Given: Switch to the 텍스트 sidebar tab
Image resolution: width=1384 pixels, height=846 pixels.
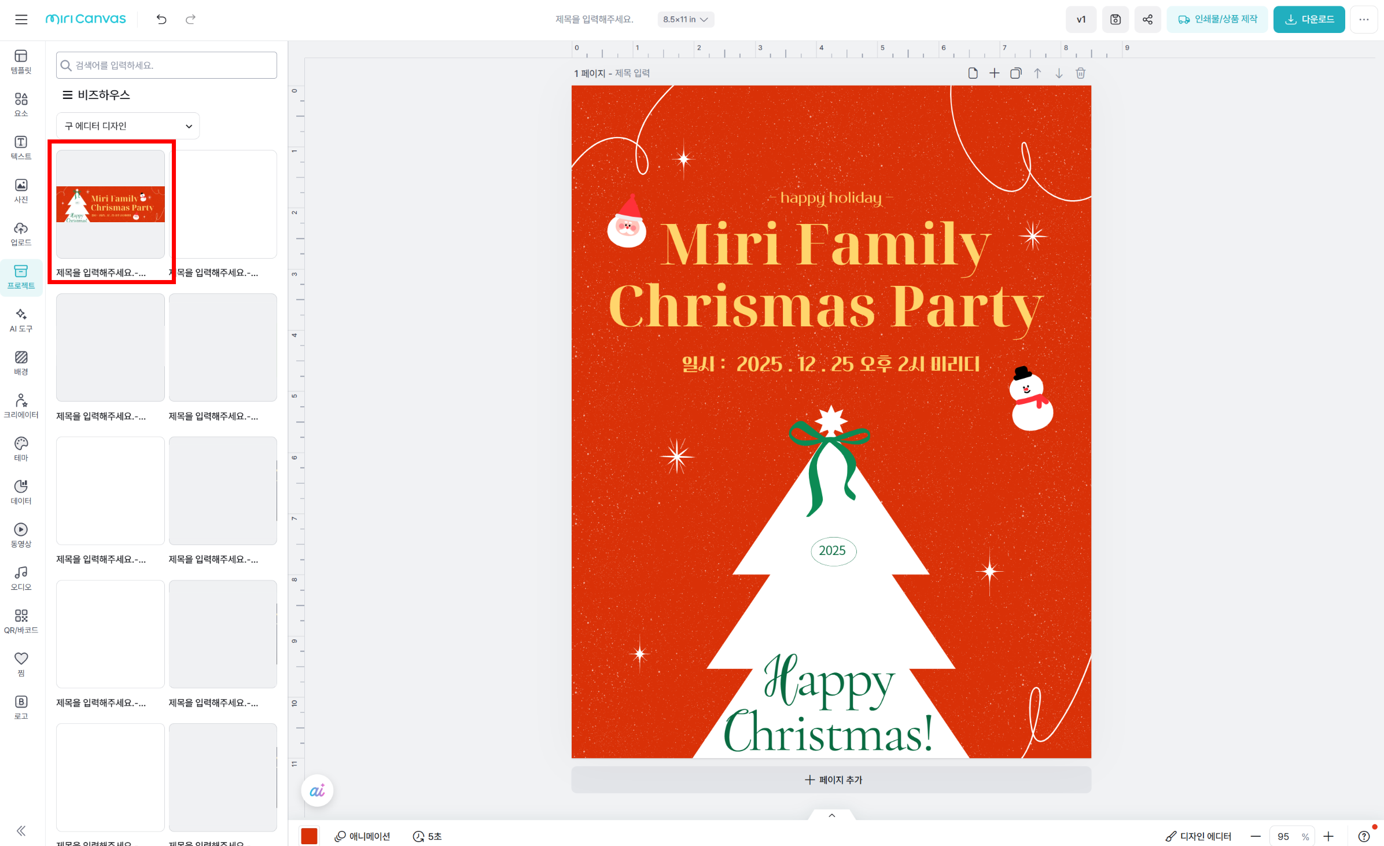Looking at the screenshot, I should click(x=21, y=148).
